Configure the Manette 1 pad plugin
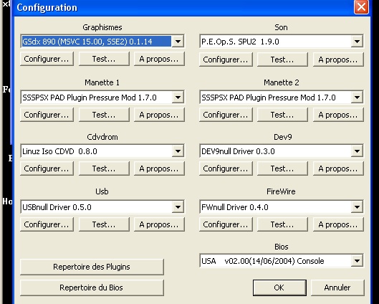This screenshot has width=379, height=304. [x=47, y=115]
